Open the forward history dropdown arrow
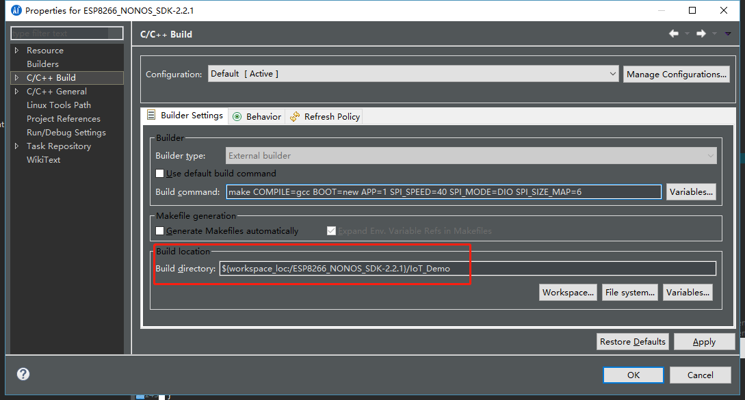Screen dimensions: 745x400 click(714, 34)
